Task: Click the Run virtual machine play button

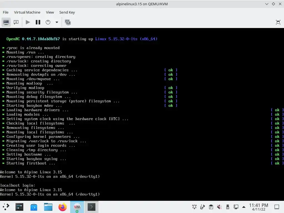Action: tap(28, 22)
